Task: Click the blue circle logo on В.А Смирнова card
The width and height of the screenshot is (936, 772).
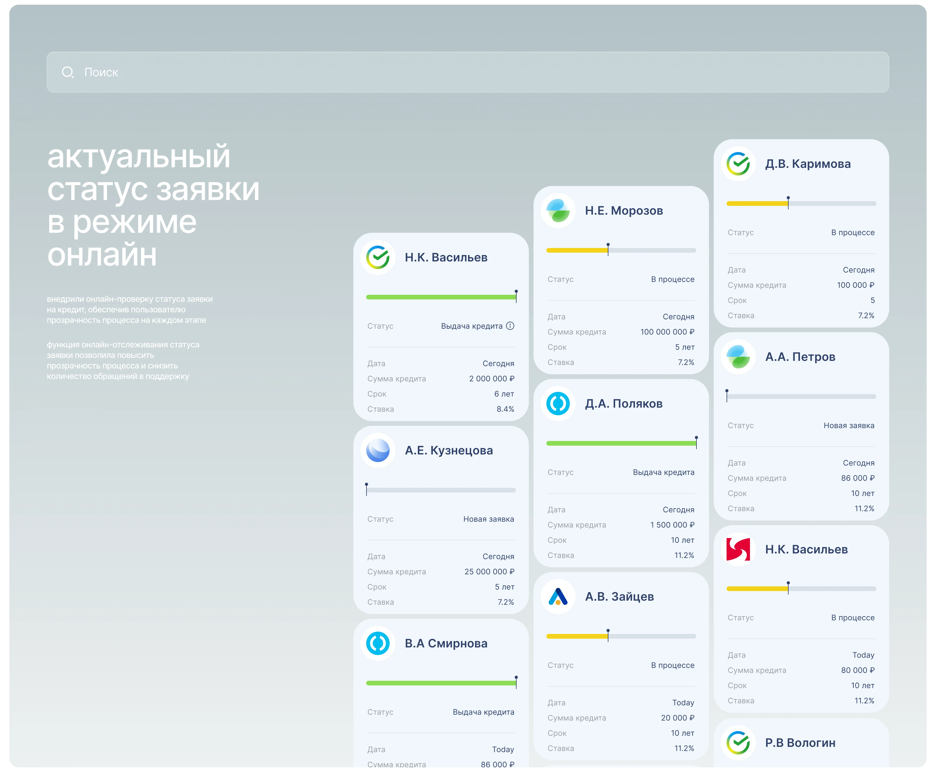Action: [x=378, y=643]
